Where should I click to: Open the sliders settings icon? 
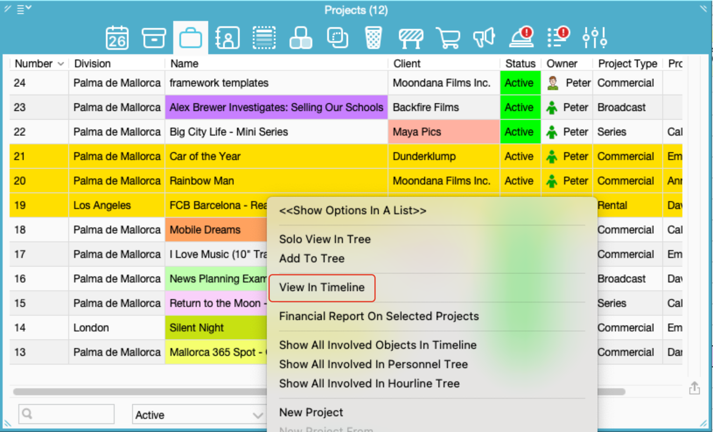(x=595, y=38)
